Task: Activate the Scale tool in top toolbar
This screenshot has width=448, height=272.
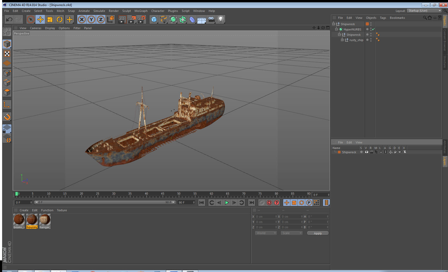Action: click(x=50, y=19)
